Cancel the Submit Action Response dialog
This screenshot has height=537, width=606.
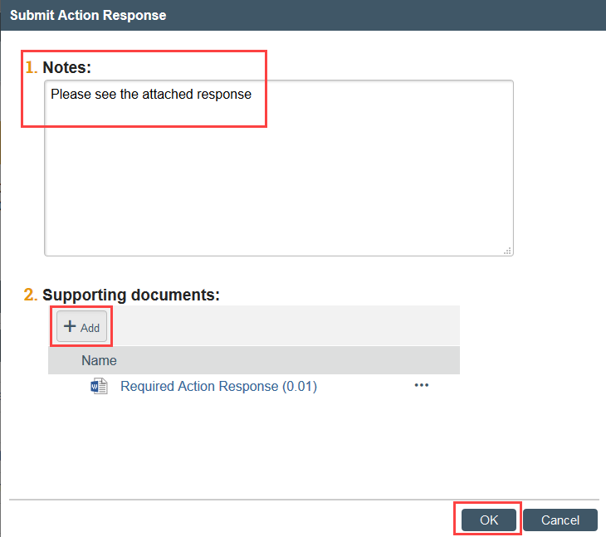[560, 520]
